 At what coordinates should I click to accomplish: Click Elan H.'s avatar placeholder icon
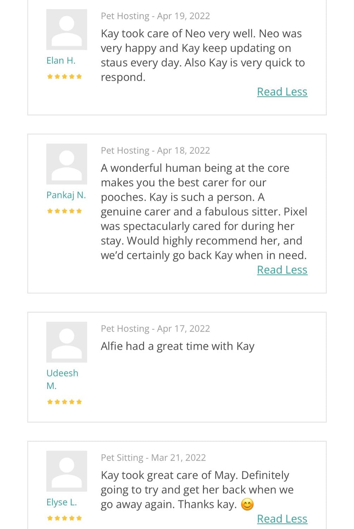point(67,30)
